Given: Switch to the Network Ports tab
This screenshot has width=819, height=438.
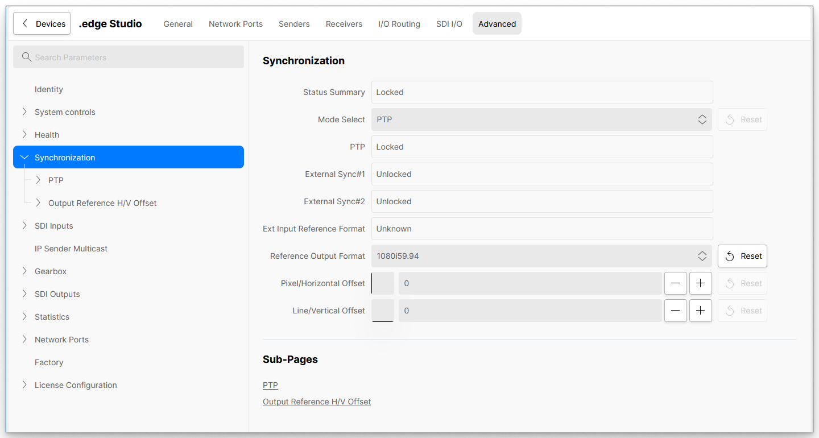Looking at the screenshot, I should tap(235, 24).
